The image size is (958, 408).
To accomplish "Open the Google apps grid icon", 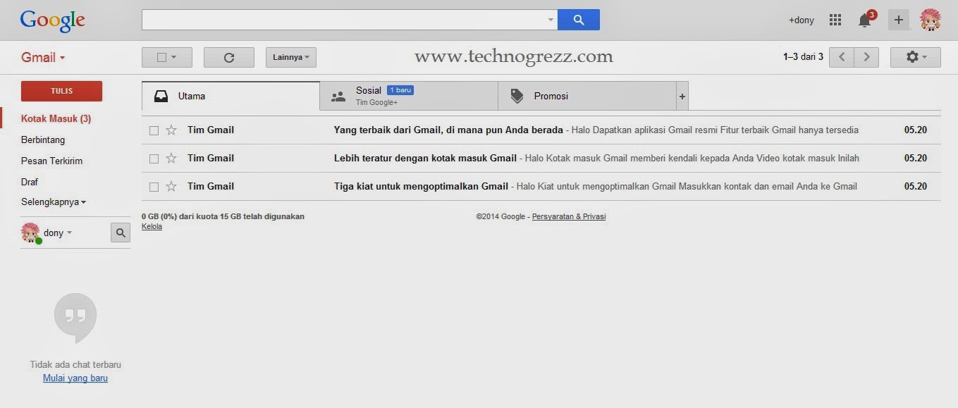I will pyautogui.click(x=835, y=20).
